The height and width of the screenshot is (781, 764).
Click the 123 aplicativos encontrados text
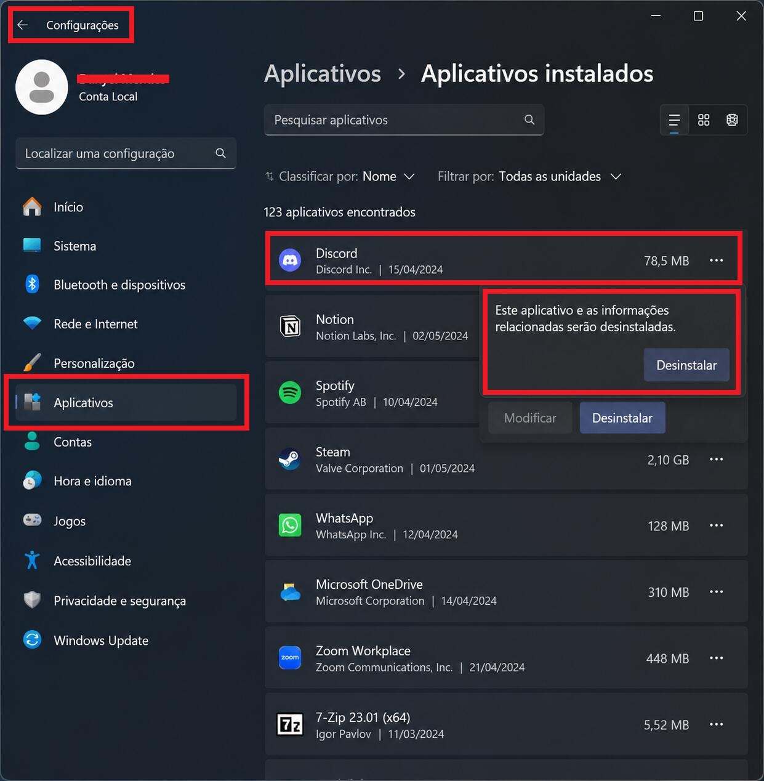tap(339, 212)
